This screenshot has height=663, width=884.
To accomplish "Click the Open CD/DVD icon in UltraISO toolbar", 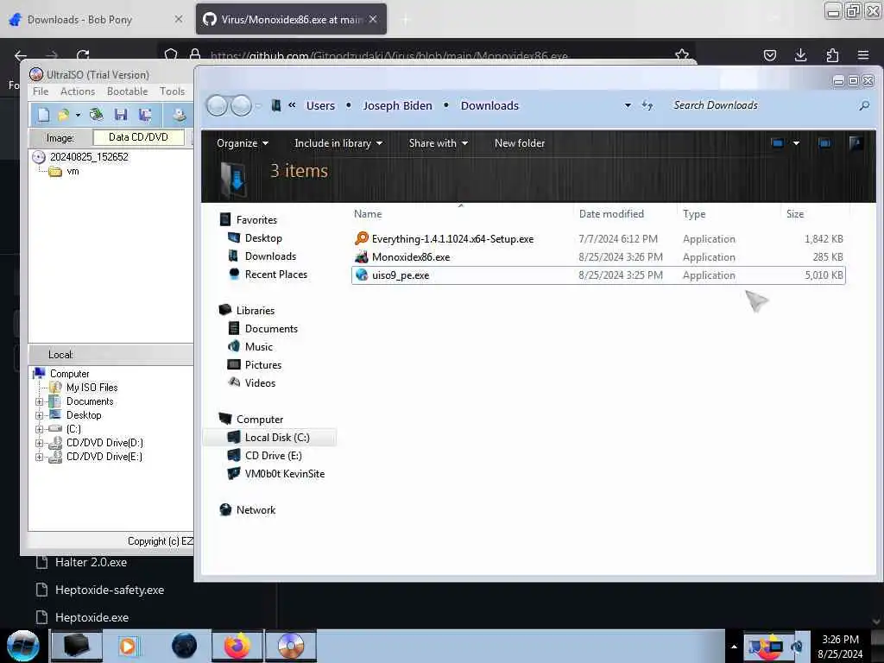I will point(97,115).
